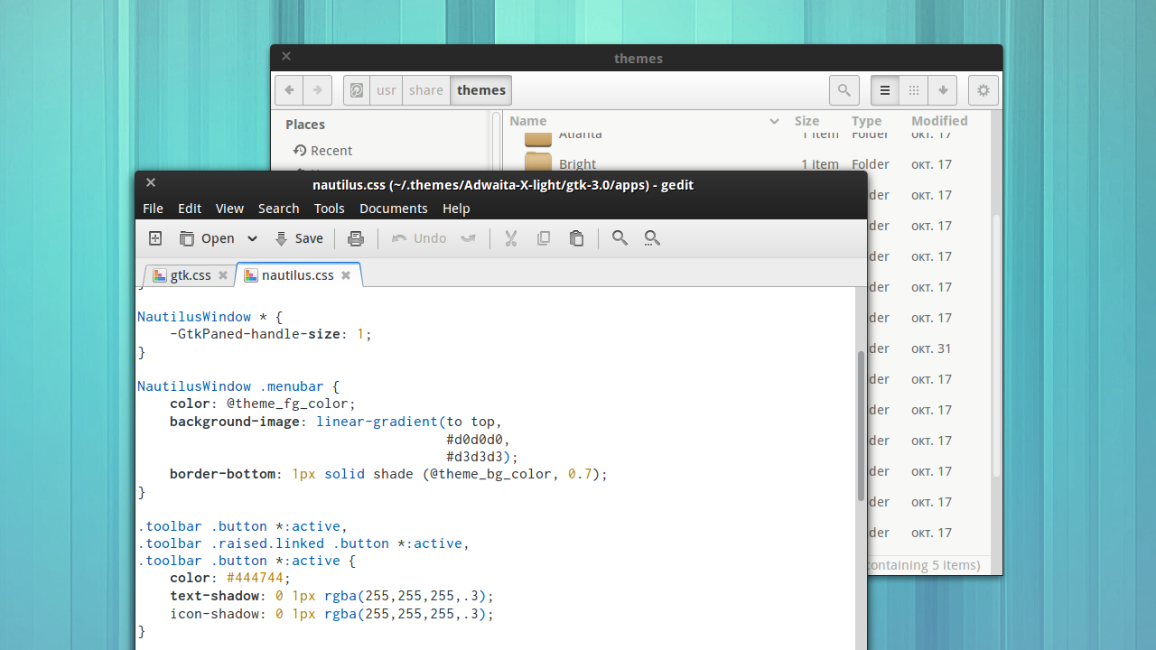Screen dimensions: 1156x650
Task: Click the 'background-image' property in code
Action: (x=235, y=422)
